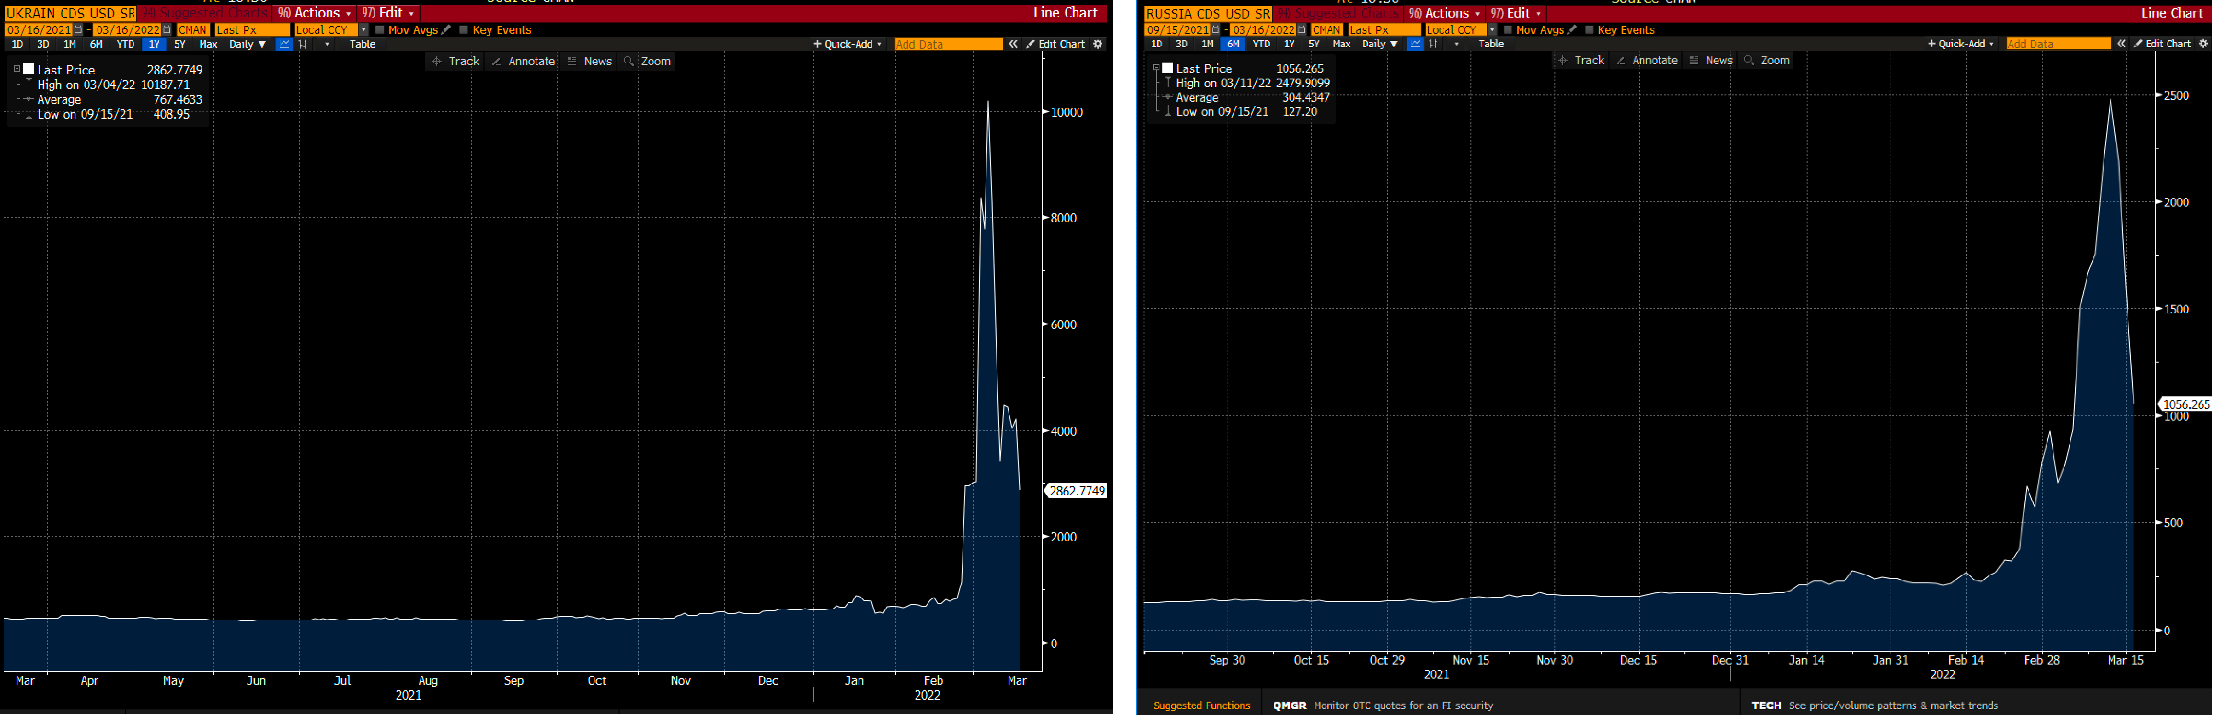Toggle Mov Avgs checkbox in Russia chart
This screenshot has height=717, width=2214.
tap(1507, 30)
